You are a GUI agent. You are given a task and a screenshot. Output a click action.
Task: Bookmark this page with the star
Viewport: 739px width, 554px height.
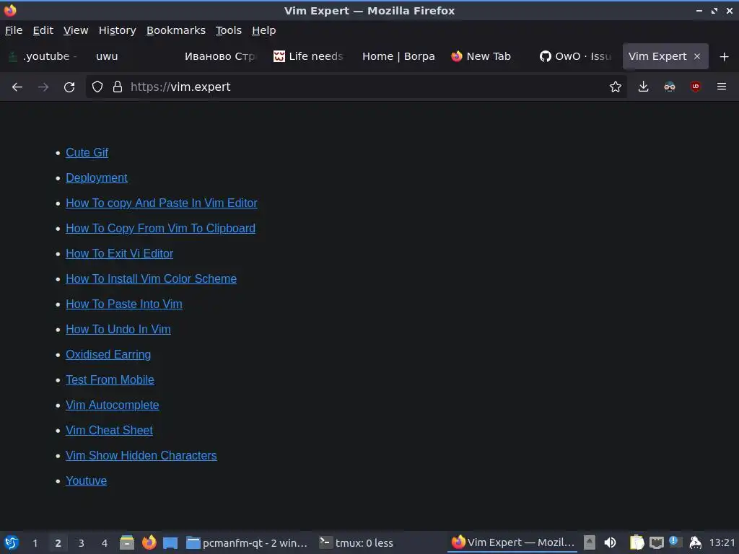click(615, 87)
